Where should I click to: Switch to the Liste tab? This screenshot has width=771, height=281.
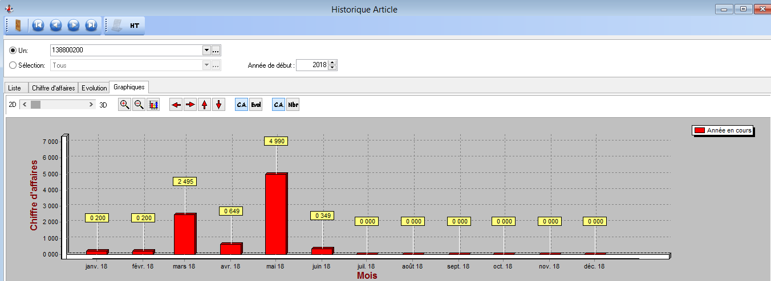pyautogui.click(x=15, y=88)
